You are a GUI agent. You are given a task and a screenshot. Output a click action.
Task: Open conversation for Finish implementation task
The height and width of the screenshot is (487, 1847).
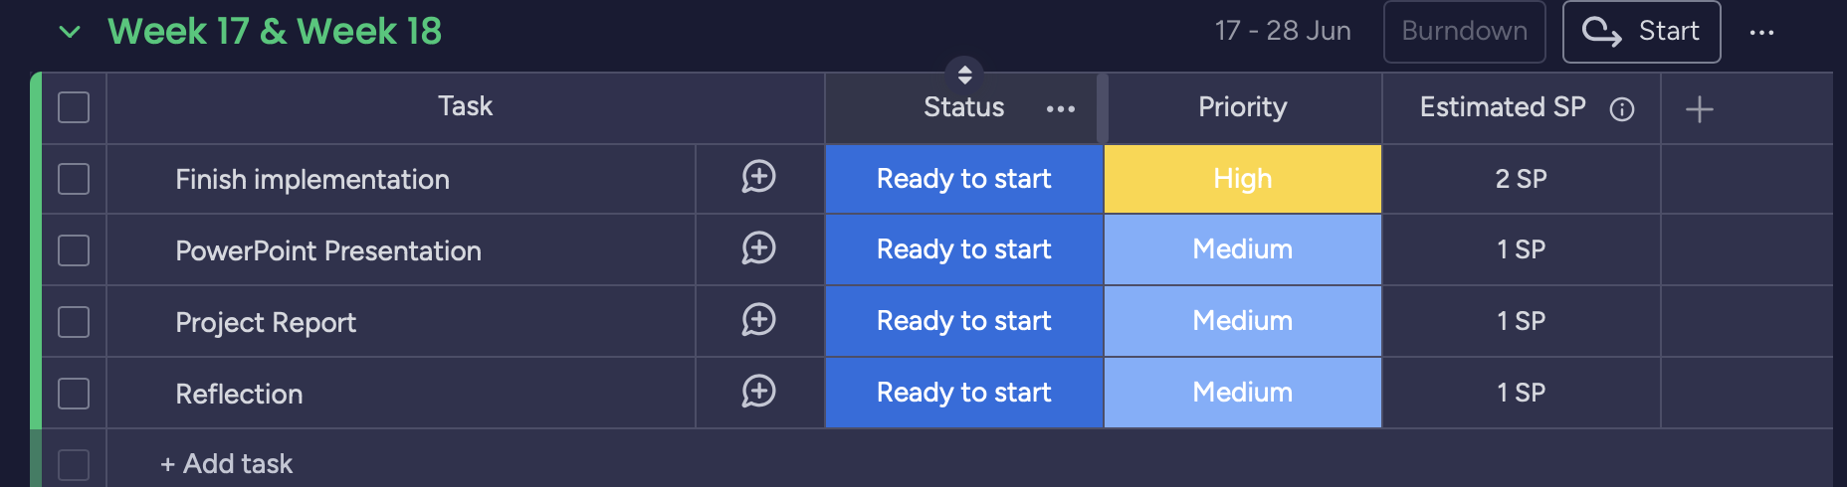[x=758, y=178]
